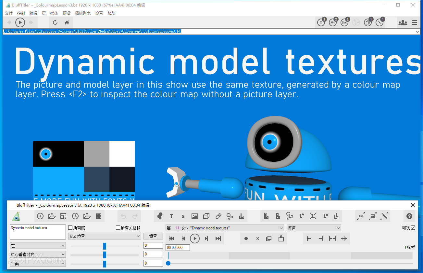Click the export video filmstrip icon
The width and height of the screenshot is (423, 273).
[x=99, y=216]
